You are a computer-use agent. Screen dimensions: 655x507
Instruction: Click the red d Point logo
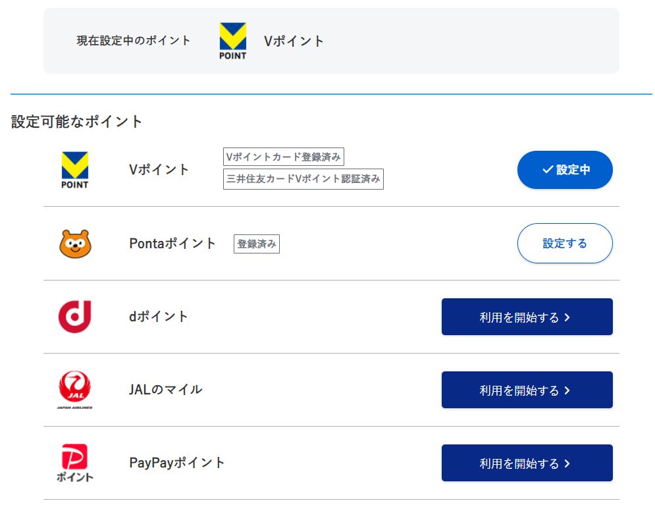click(x=74, y=317)
